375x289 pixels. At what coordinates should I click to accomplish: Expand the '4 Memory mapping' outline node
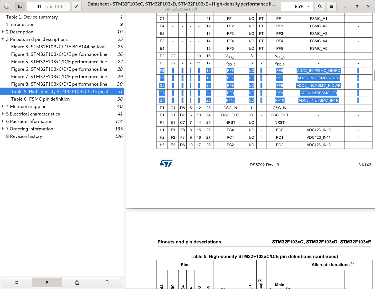coord(3,106)
